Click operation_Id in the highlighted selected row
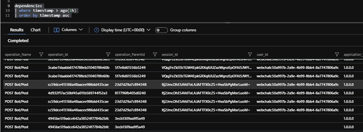The image size is (363, 132). pos(78,85)
